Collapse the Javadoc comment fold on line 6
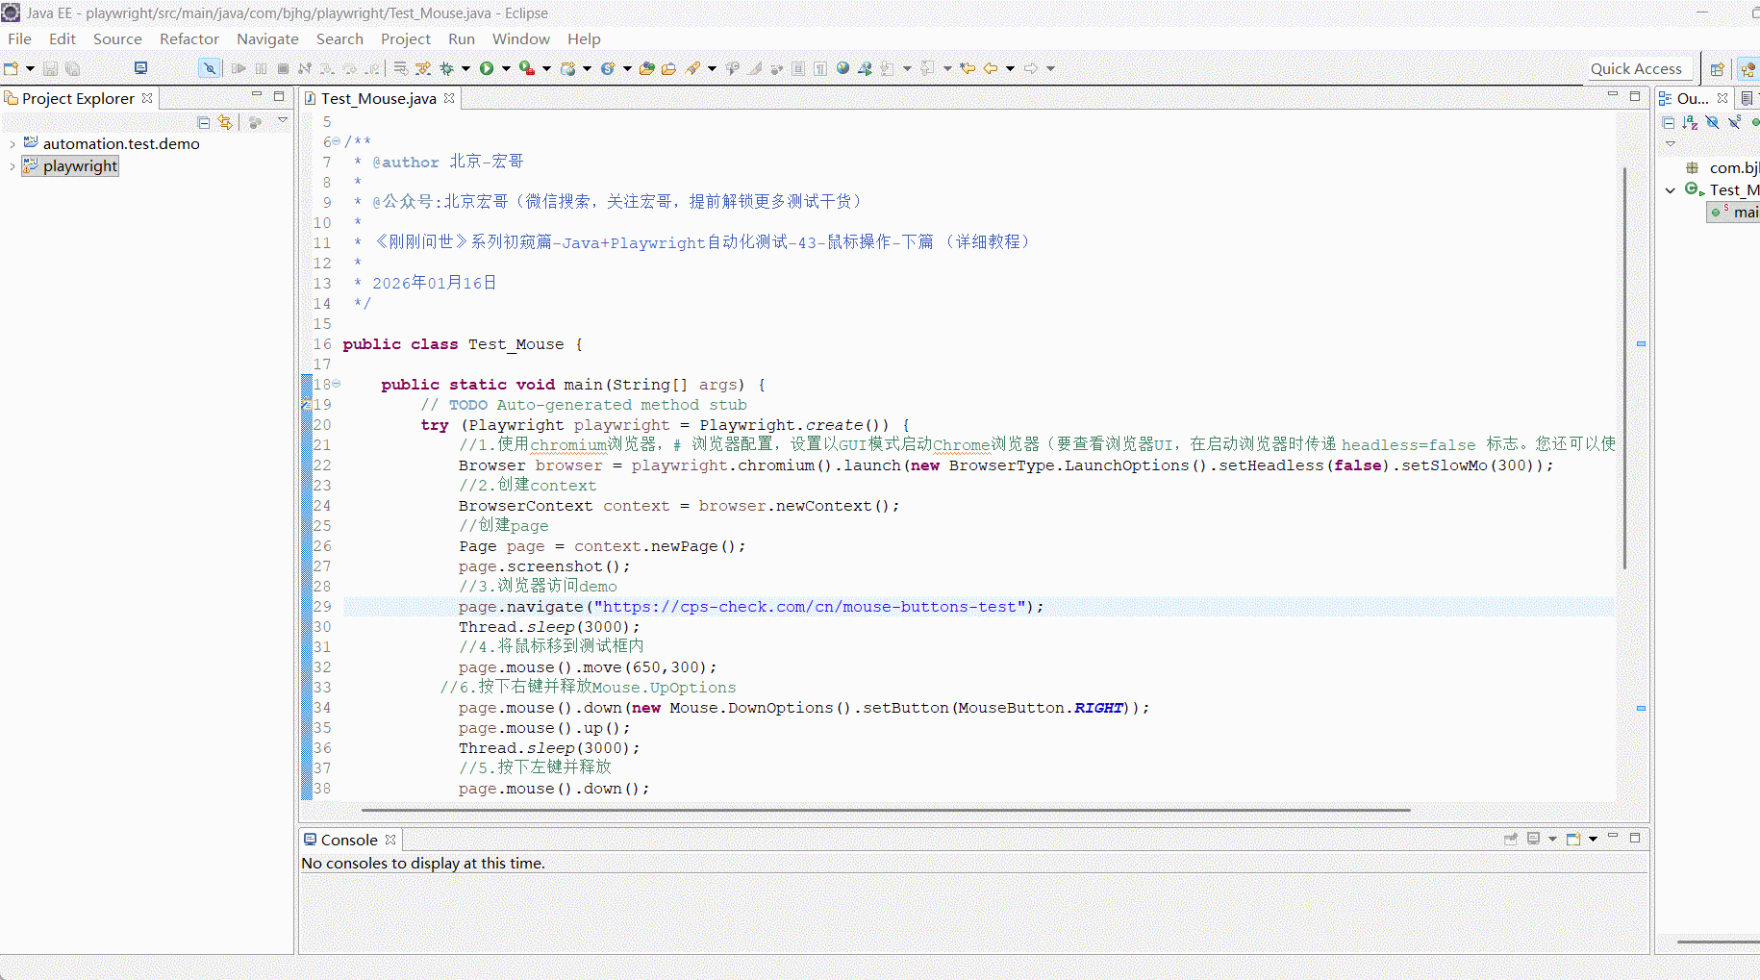1760x980 pixels. point(336,141)
